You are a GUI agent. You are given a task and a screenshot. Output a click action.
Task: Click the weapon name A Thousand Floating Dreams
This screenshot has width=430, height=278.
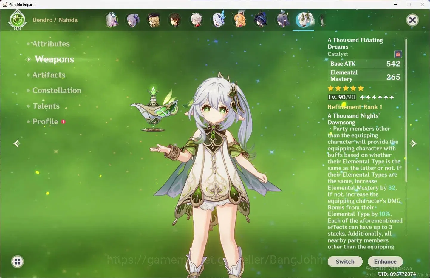point(355,43)
